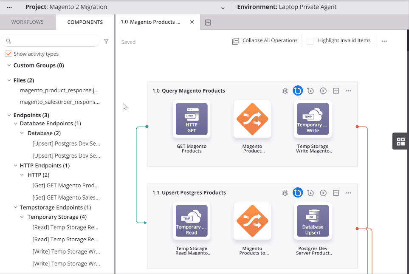
Task: Collapse the Query Magento Products operation
Action: [336, 91]
